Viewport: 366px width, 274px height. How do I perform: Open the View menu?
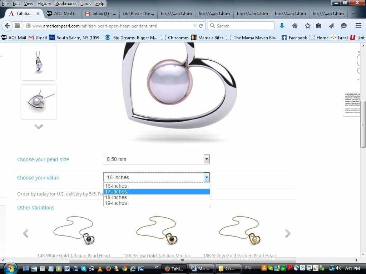(29, 4)
